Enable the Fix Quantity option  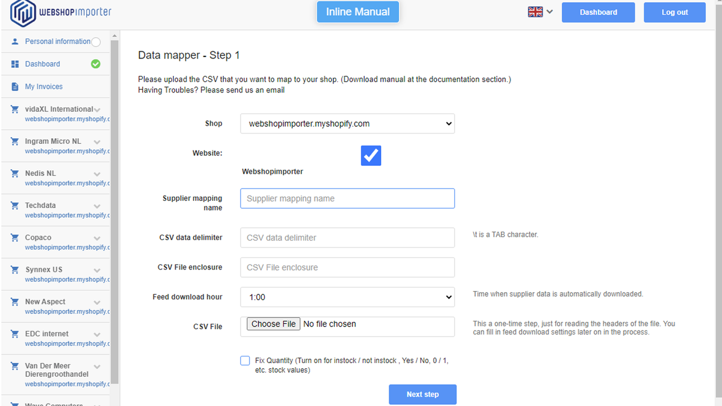click(x=245, y=360)
